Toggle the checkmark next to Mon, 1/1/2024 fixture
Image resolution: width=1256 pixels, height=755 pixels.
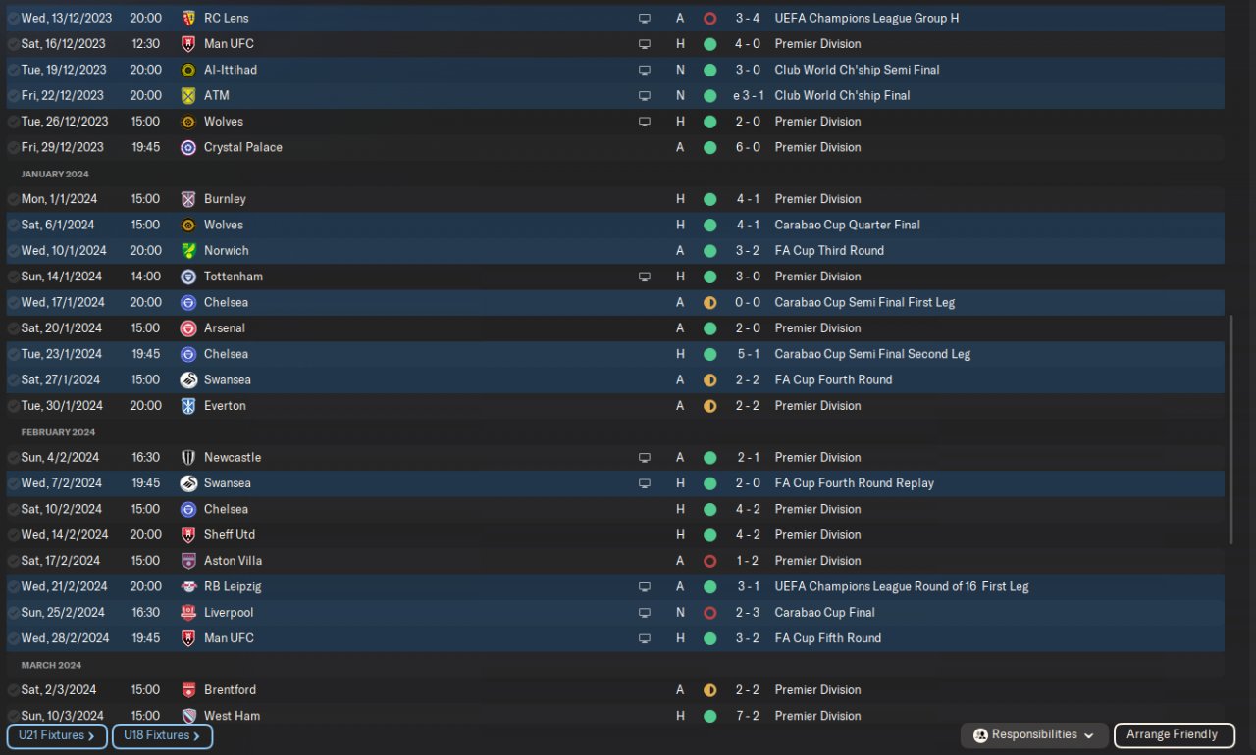point(13,199)
